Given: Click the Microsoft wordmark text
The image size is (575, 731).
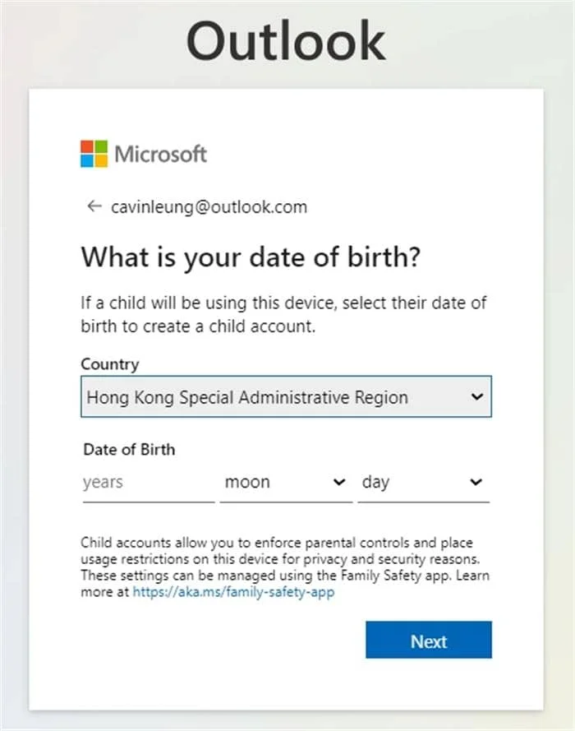Looking at the screenshot, I should click(x=161, y=154).
